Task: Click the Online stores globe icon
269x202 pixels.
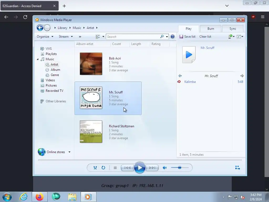Action: point(42,152)
